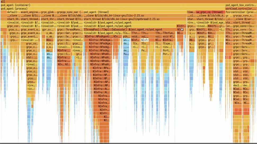Click the 'gpr_cv...' frame

click(48, 30)
